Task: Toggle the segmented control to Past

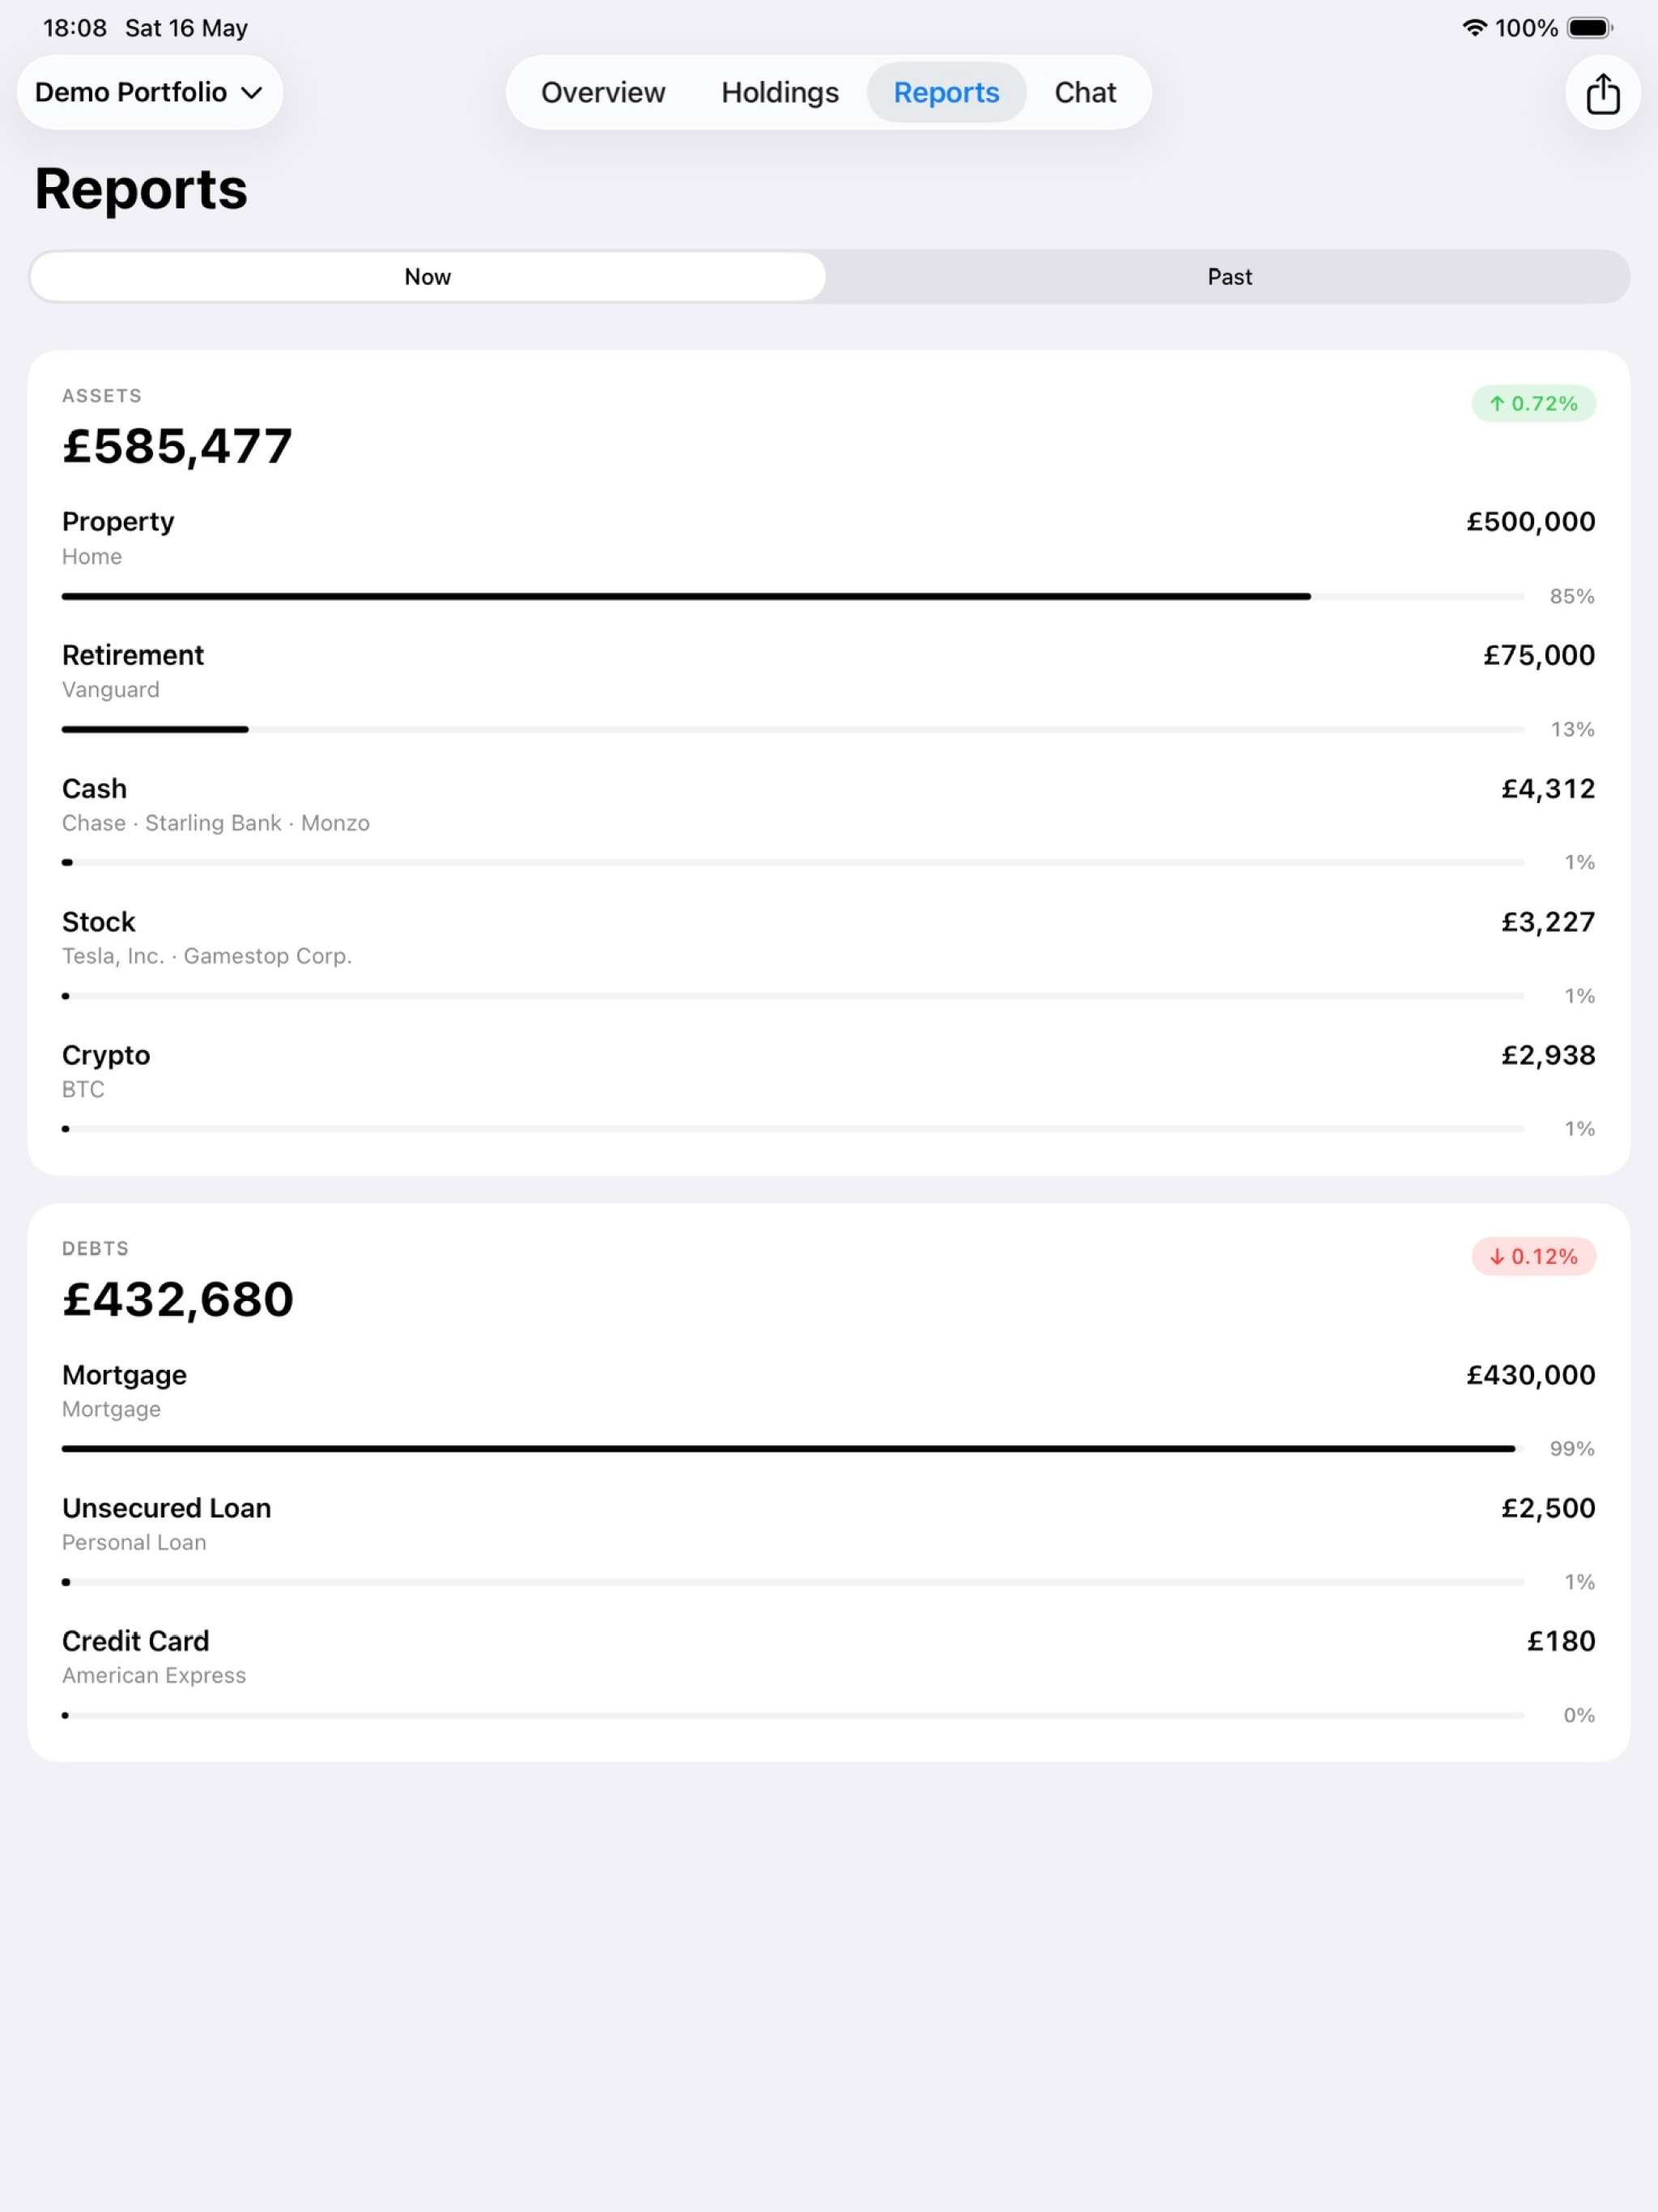Action: [1229, 277]
